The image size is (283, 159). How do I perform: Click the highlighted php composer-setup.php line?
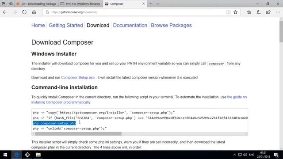coord(54,123)
